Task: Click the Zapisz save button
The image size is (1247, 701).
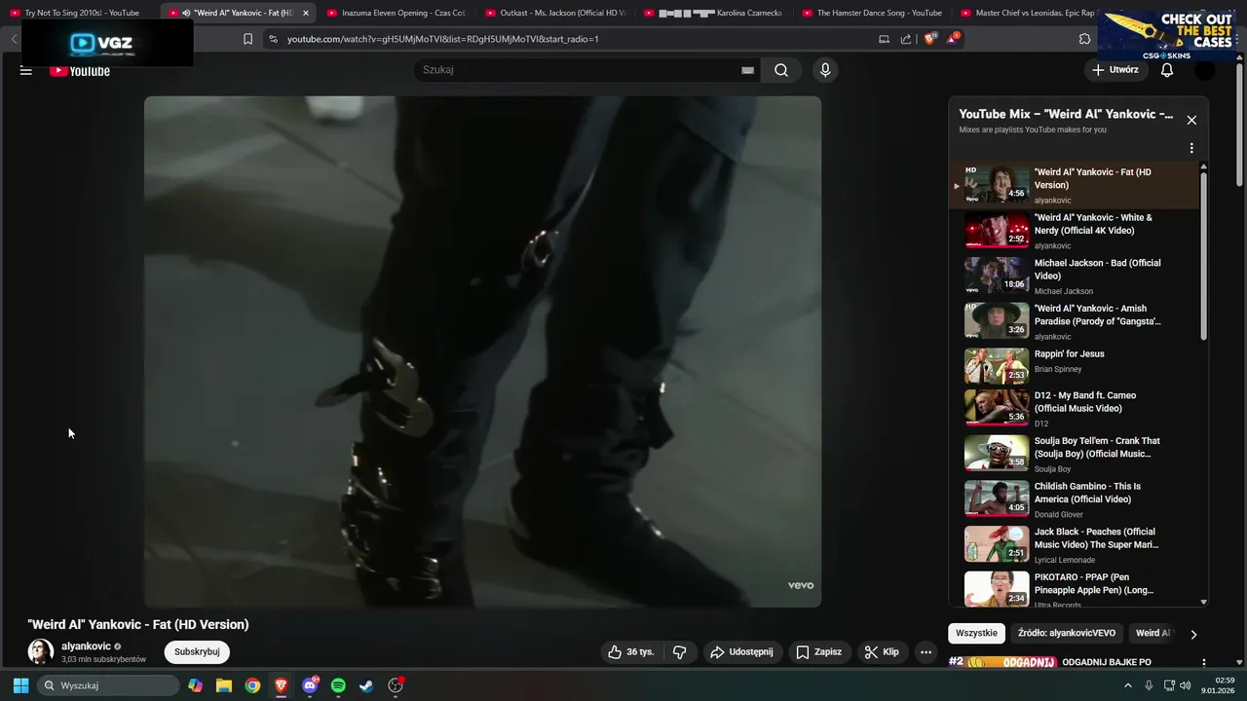Action: (818, 652)
